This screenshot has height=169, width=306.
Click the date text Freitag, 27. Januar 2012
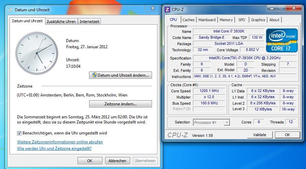point(87,47)
